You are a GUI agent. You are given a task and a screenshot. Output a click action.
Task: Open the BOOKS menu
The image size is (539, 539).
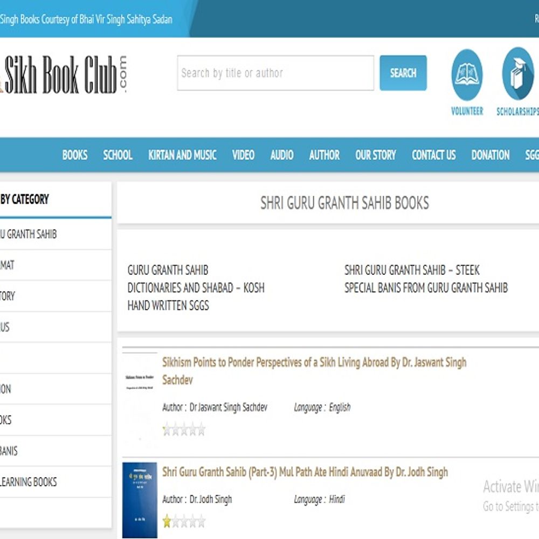tap(75, 155)
